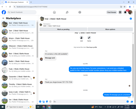Go back with browser back arrow

point(2,7)
